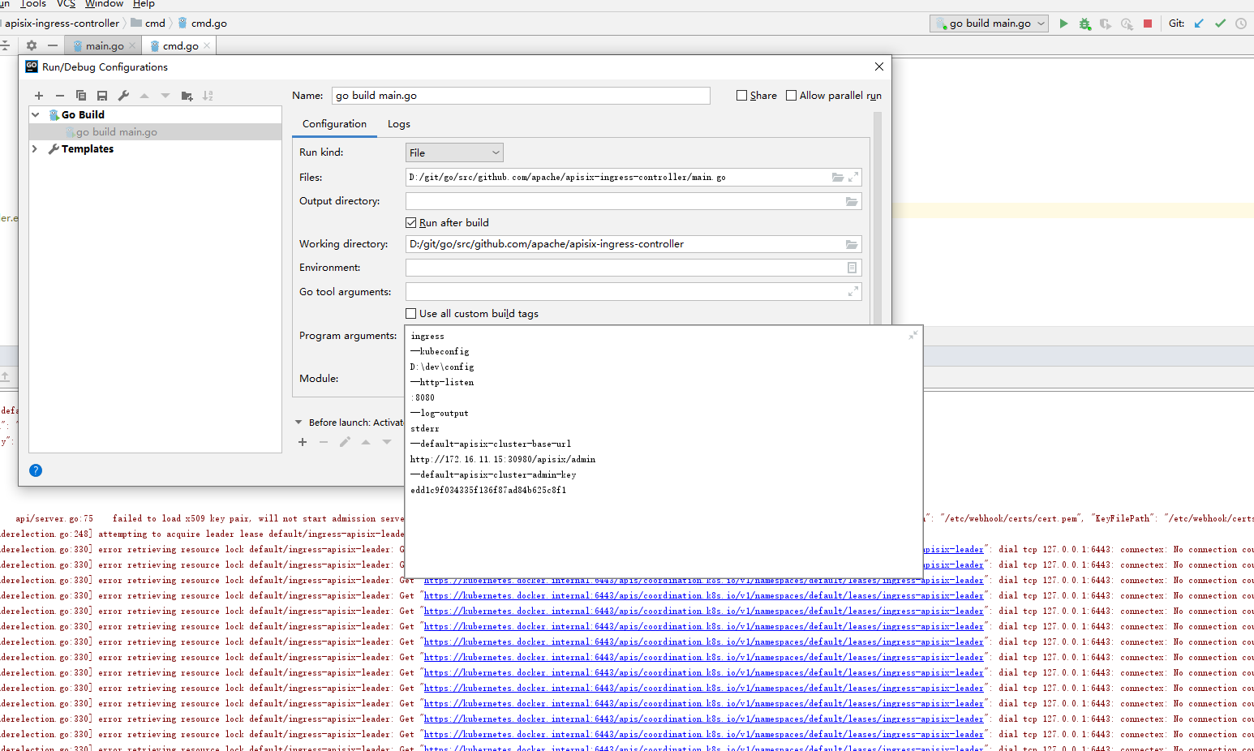Switch to cmd.go editor tab

tap(181, 46)
